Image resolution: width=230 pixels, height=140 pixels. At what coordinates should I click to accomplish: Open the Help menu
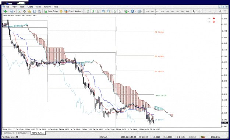[x=56, y=7]
